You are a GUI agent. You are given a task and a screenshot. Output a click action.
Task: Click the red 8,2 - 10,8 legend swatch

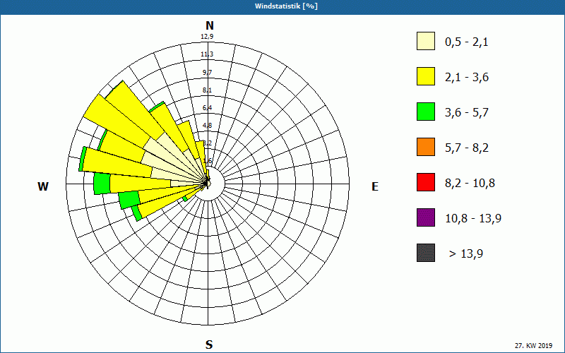pos(426,182)
